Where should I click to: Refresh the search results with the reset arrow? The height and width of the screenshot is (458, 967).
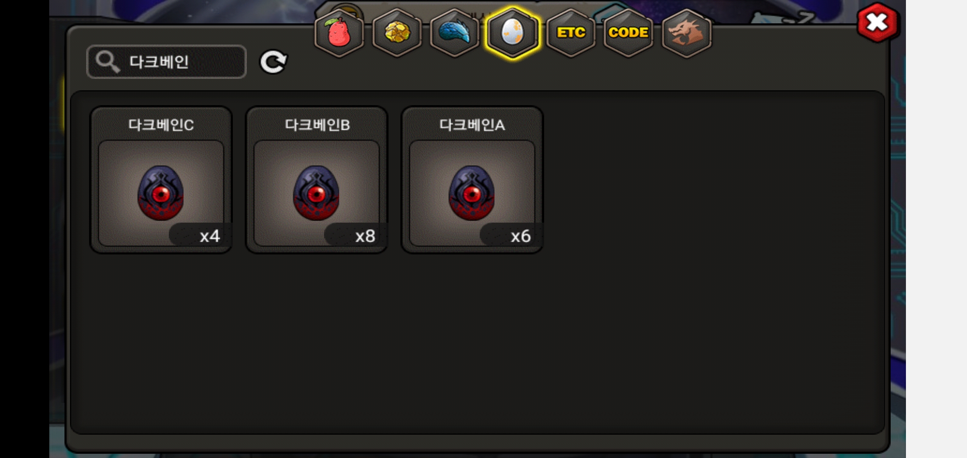tap(274, 62)
